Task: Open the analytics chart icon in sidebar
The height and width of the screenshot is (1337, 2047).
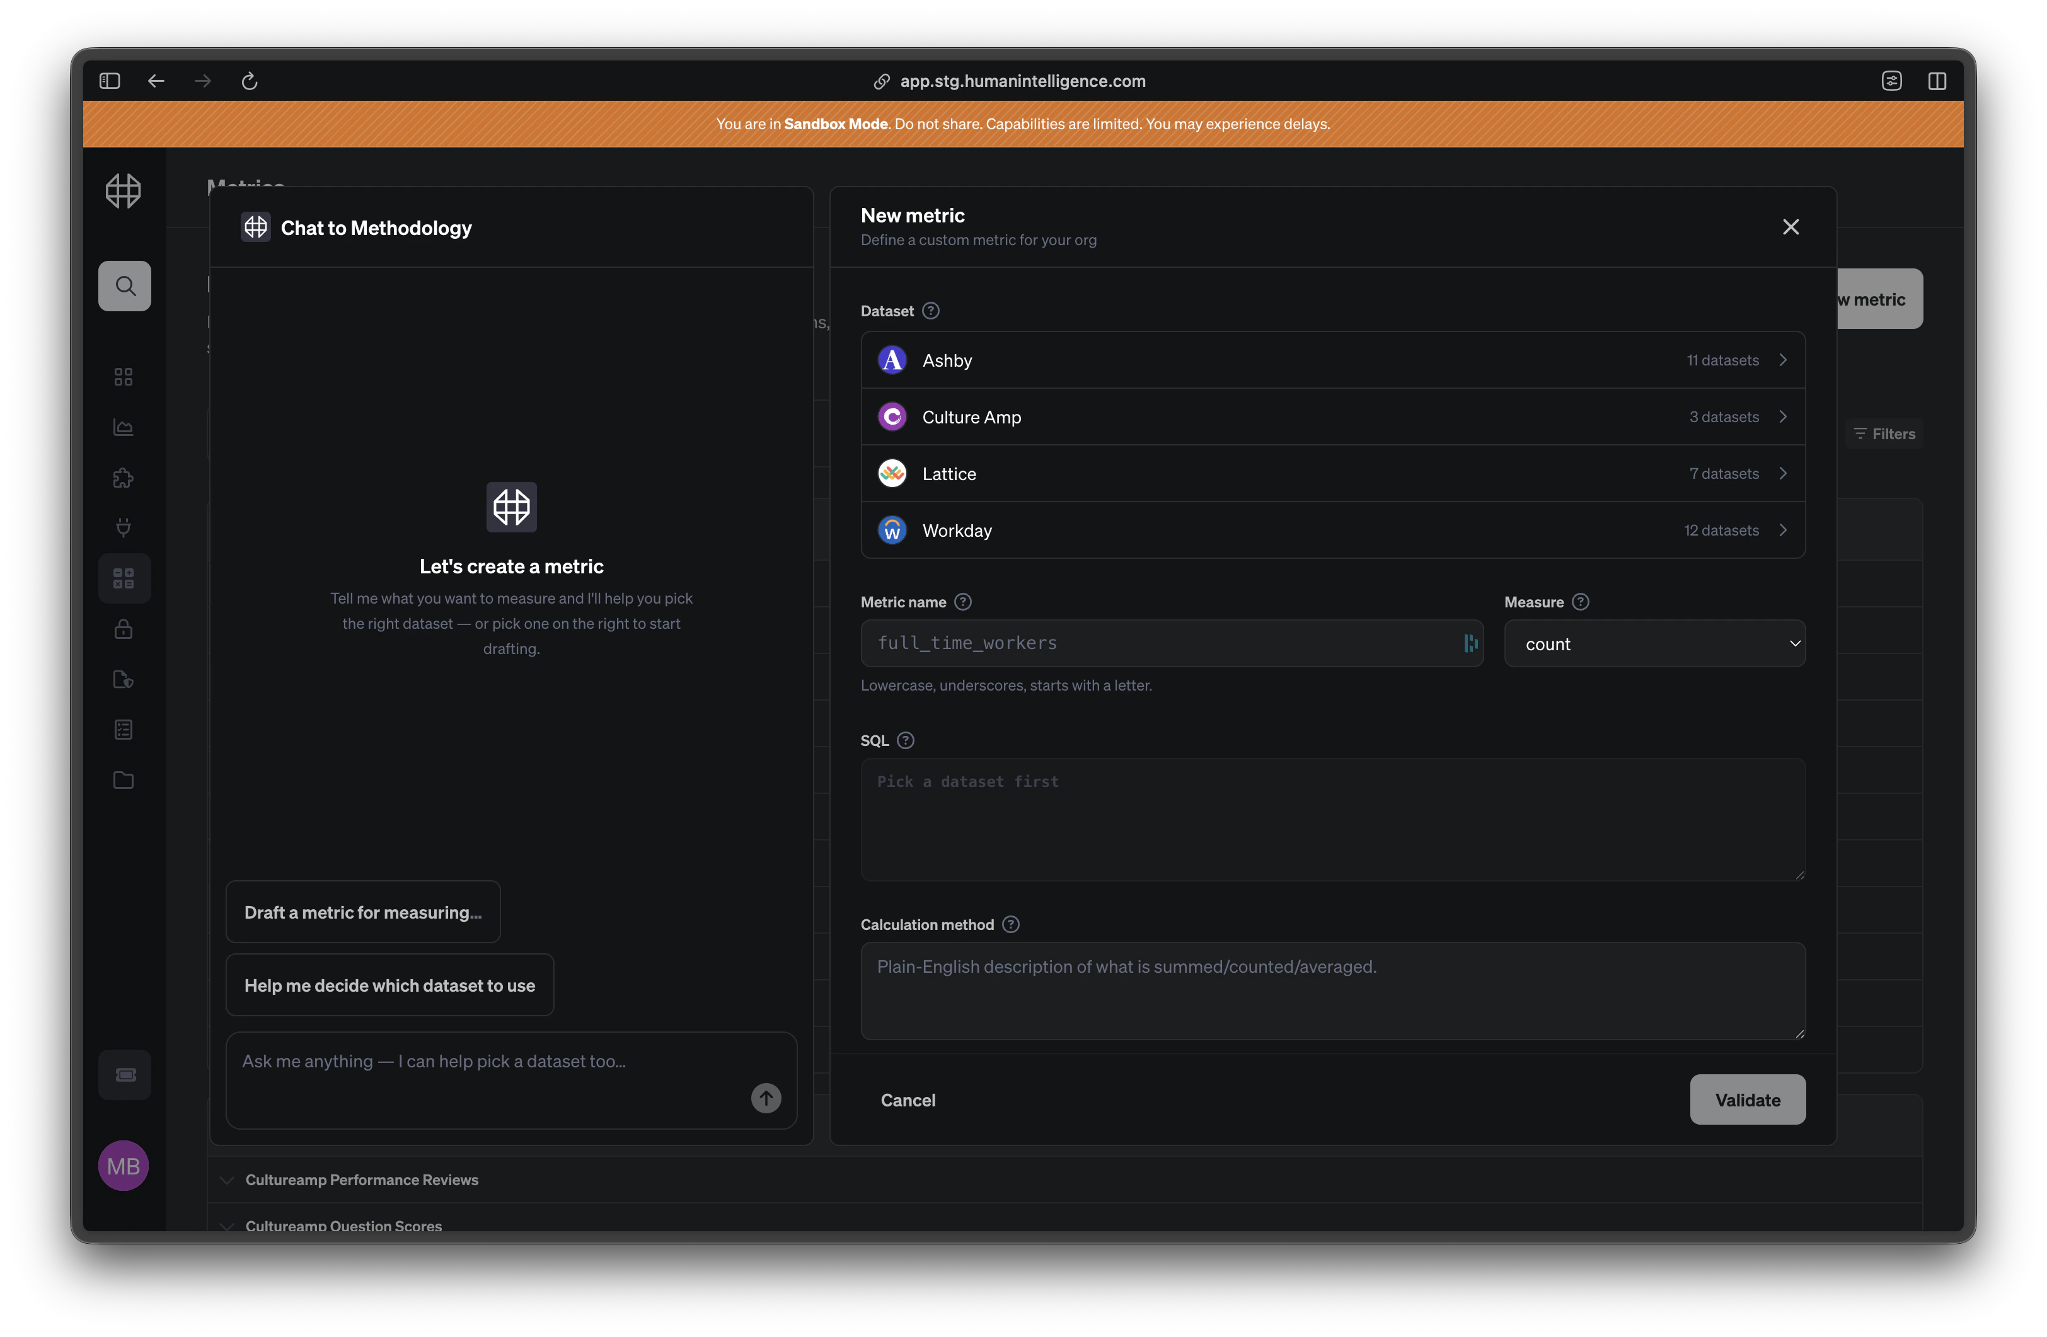Action: click(124, 427)
